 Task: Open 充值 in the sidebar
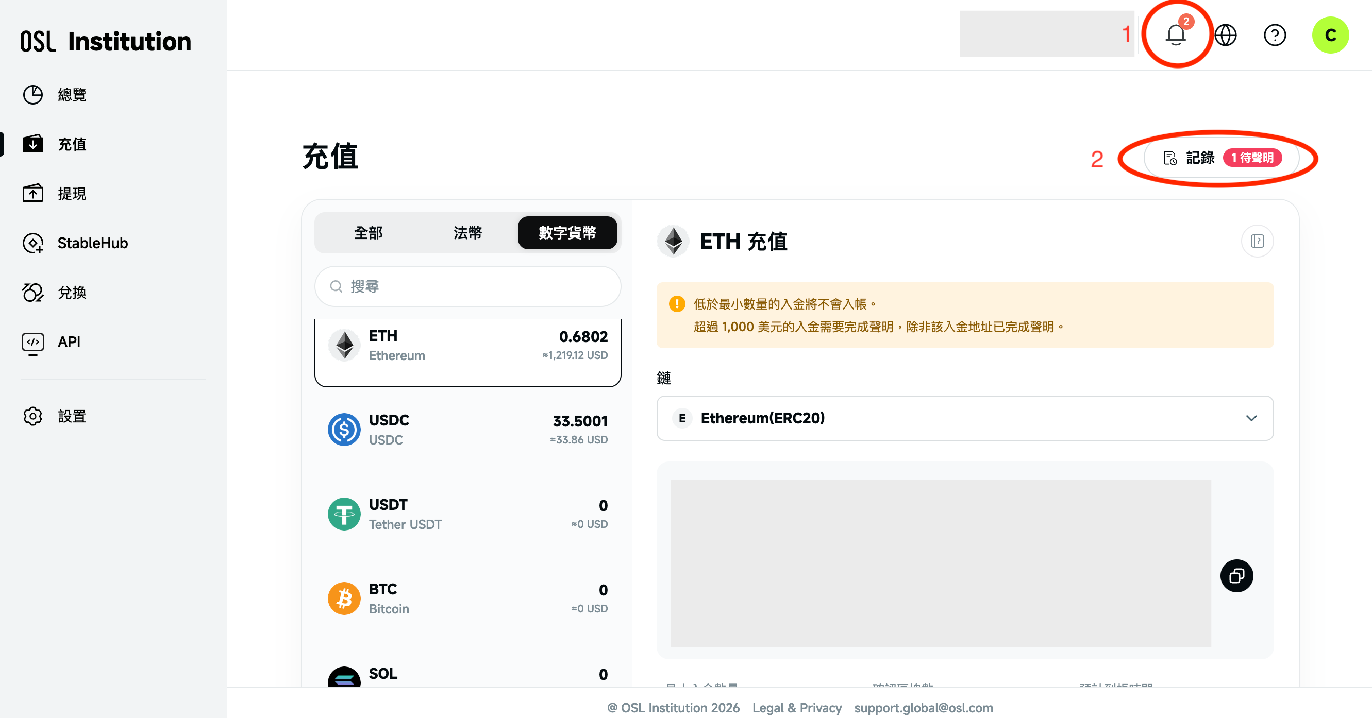coord(72,144)
